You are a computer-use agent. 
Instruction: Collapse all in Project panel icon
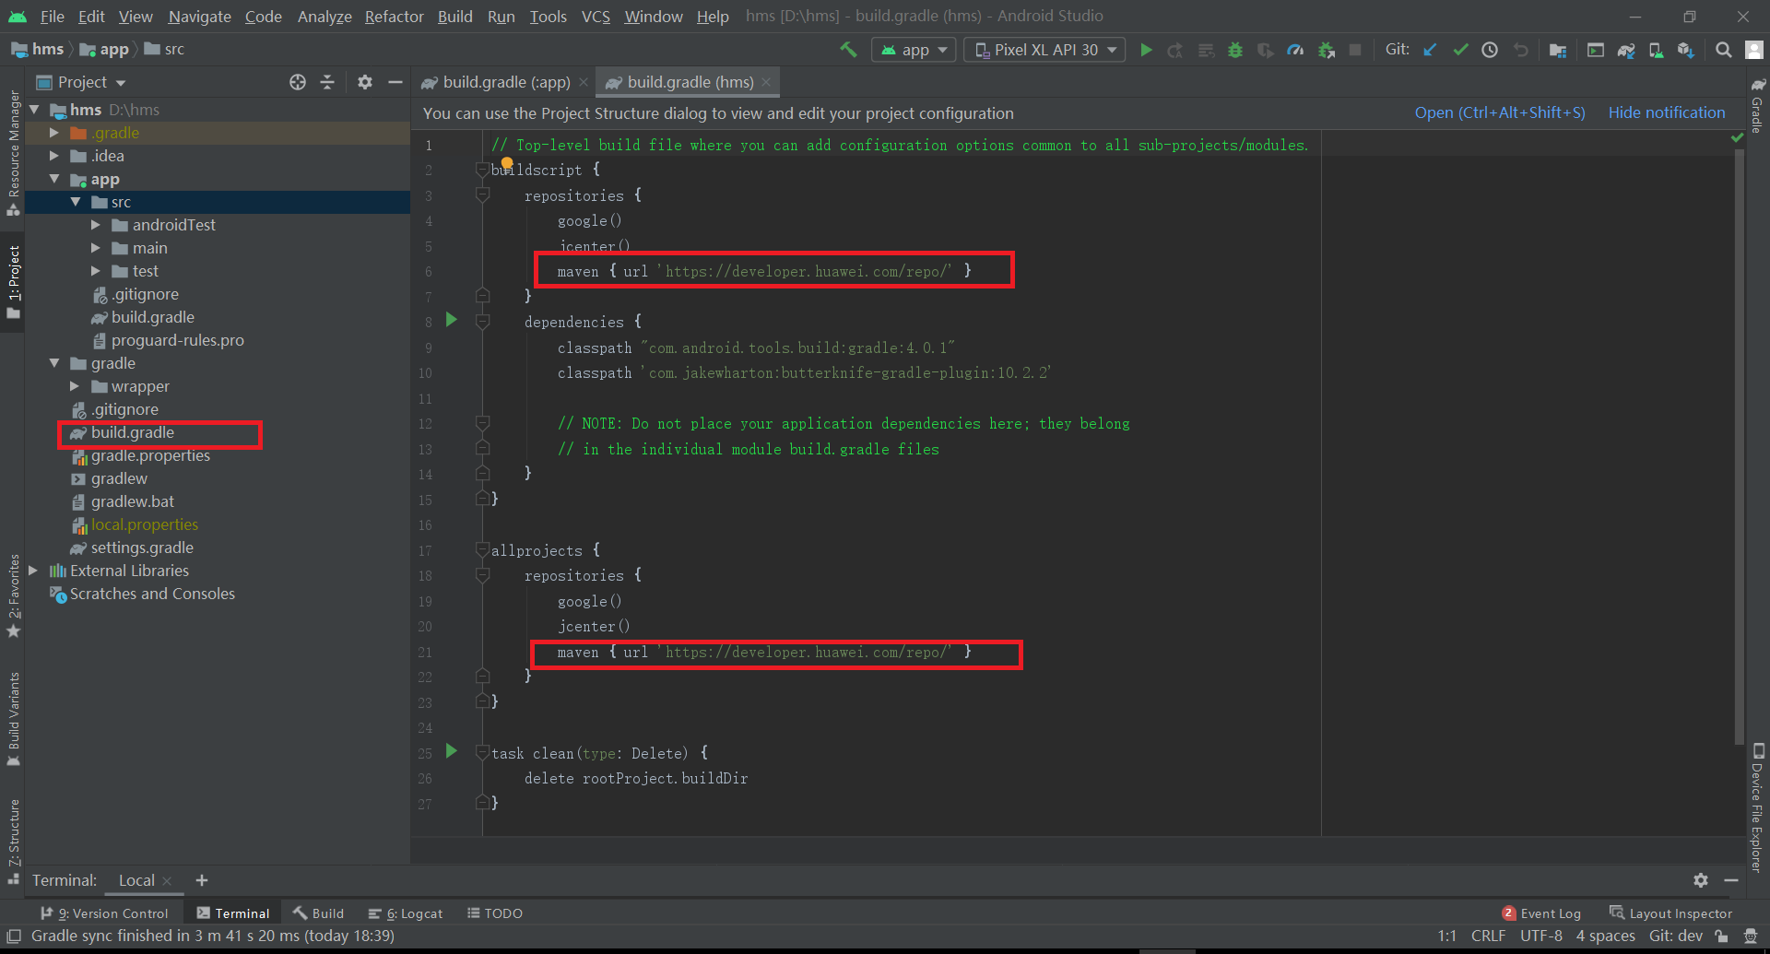(327, 82)
